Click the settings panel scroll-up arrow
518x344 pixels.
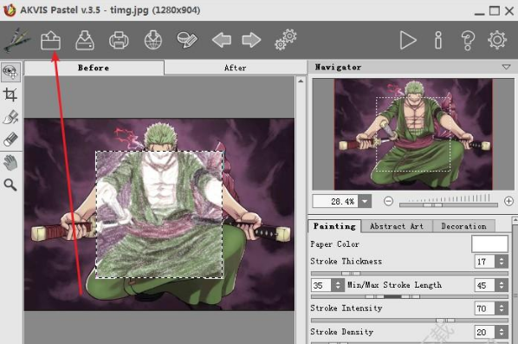(515, 220)
